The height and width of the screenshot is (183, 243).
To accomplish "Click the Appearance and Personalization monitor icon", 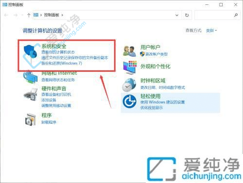I will point(130,67).
